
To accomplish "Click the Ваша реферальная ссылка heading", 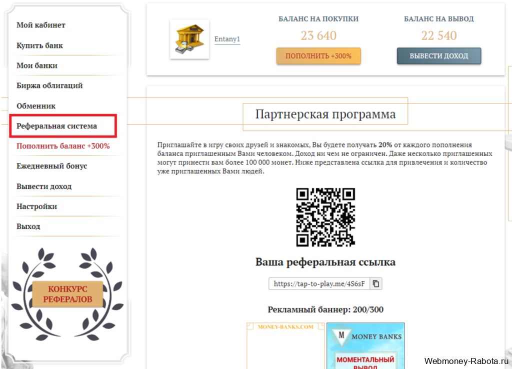I will click(325, 262).
